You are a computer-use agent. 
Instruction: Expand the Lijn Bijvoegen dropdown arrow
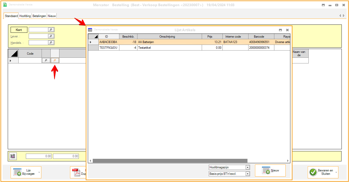[39, 172]
